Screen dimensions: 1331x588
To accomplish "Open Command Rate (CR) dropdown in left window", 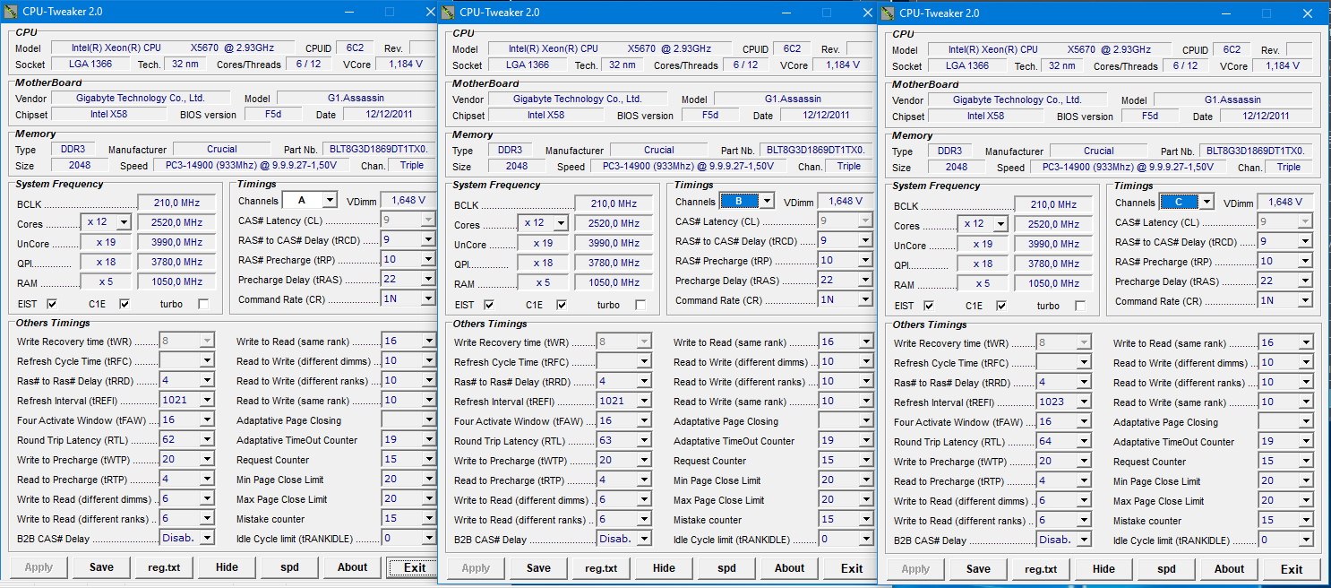I will coord(429,299).
